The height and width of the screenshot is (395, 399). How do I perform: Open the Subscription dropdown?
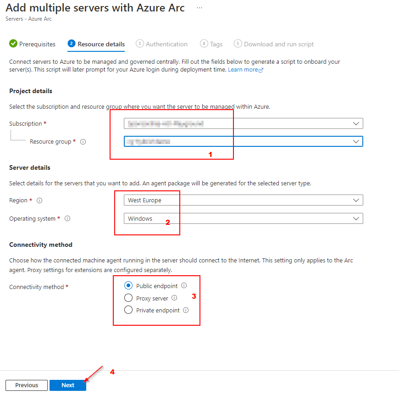(x=356, y=123)
